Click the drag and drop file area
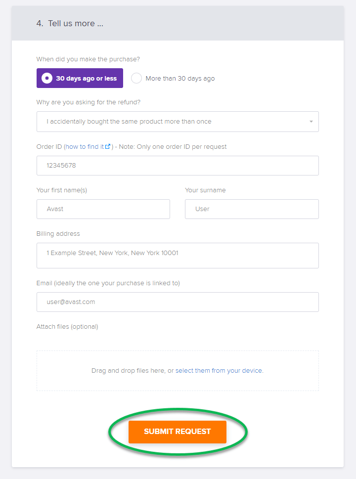 (178, 381)
